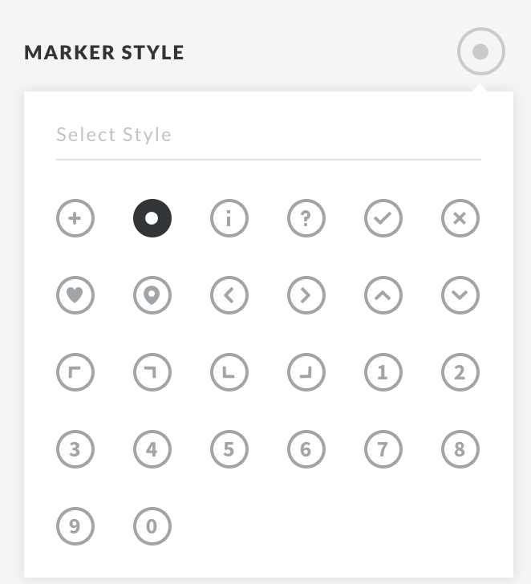This screenshot has width=531, height=584.
Task: Choose the number 8 marker style
Action: pyautogui.click(x=460, y=449)
